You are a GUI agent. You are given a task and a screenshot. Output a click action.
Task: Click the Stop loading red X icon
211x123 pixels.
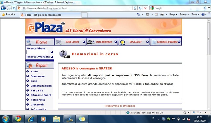(145, 8)
